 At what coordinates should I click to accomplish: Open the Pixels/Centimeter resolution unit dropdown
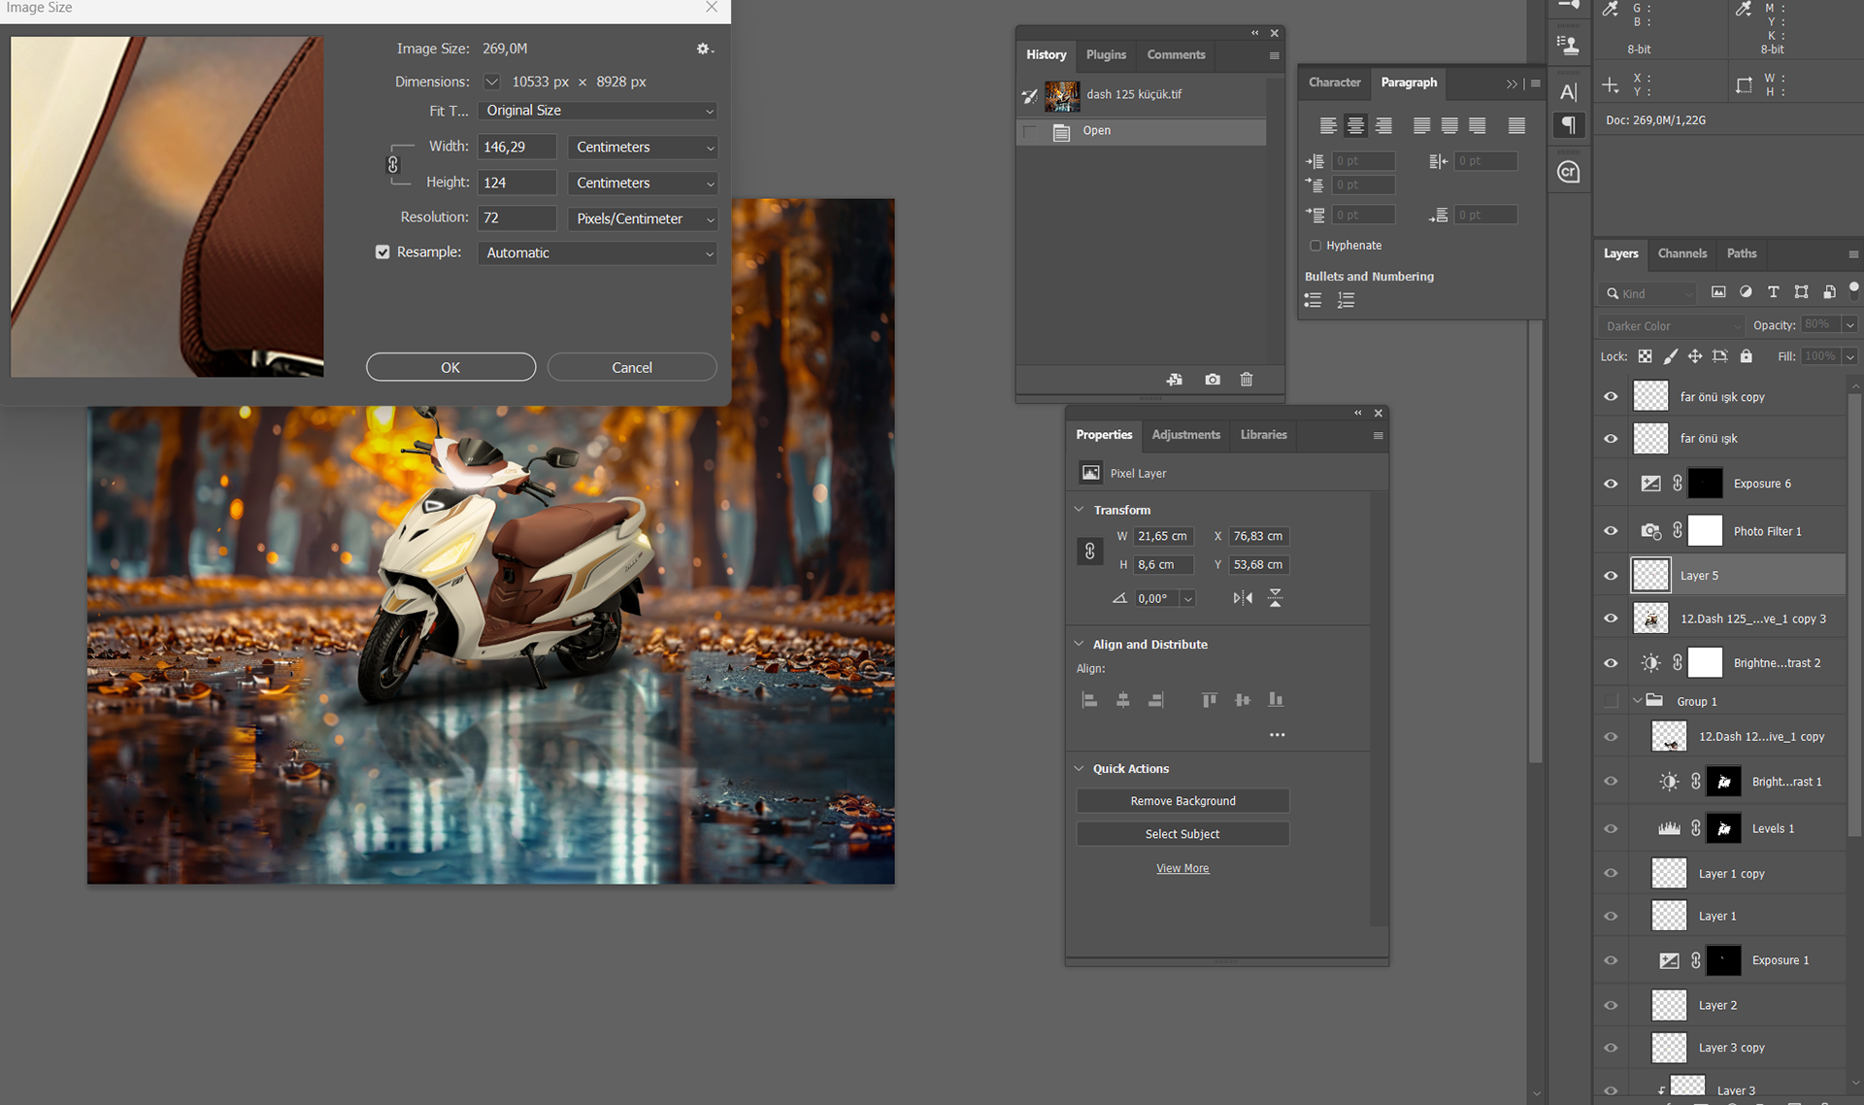click(x=643, y=219)
